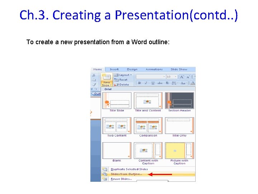Click the Increase Font Size icon
The width and height of the screenshot is (258, 194).
coord(182,77)
